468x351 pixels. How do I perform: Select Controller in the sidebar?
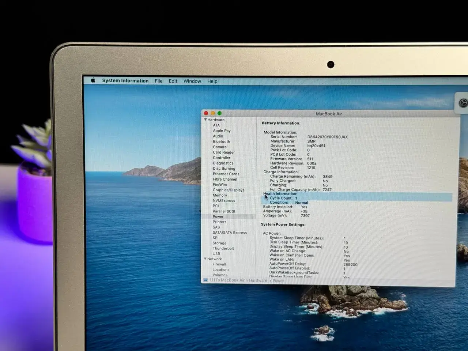tap(222, 158)
